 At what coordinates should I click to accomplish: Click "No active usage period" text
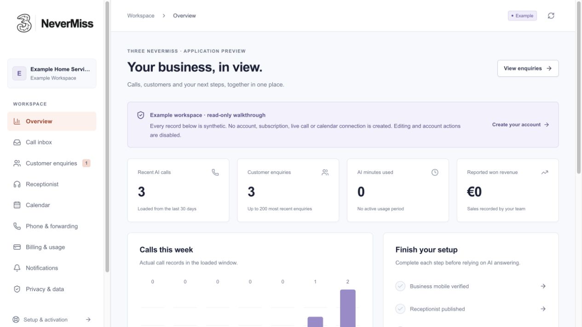click(380, 209)
